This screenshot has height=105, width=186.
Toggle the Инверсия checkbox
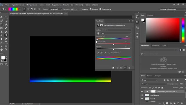coord(81,9)
